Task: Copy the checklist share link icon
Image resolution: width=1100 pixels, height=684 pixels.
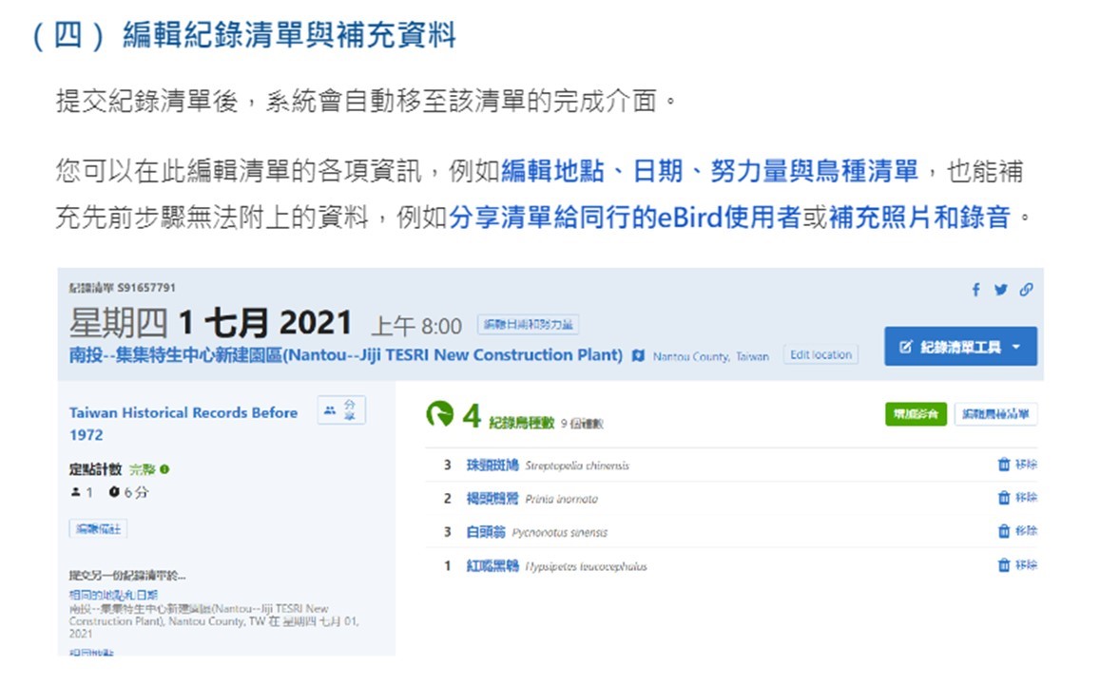Action: [x=1025, y=290]
